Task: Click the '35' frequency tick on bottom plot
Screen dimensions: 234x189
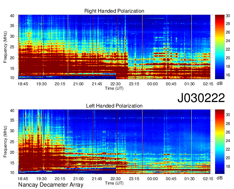Action: 12,120
